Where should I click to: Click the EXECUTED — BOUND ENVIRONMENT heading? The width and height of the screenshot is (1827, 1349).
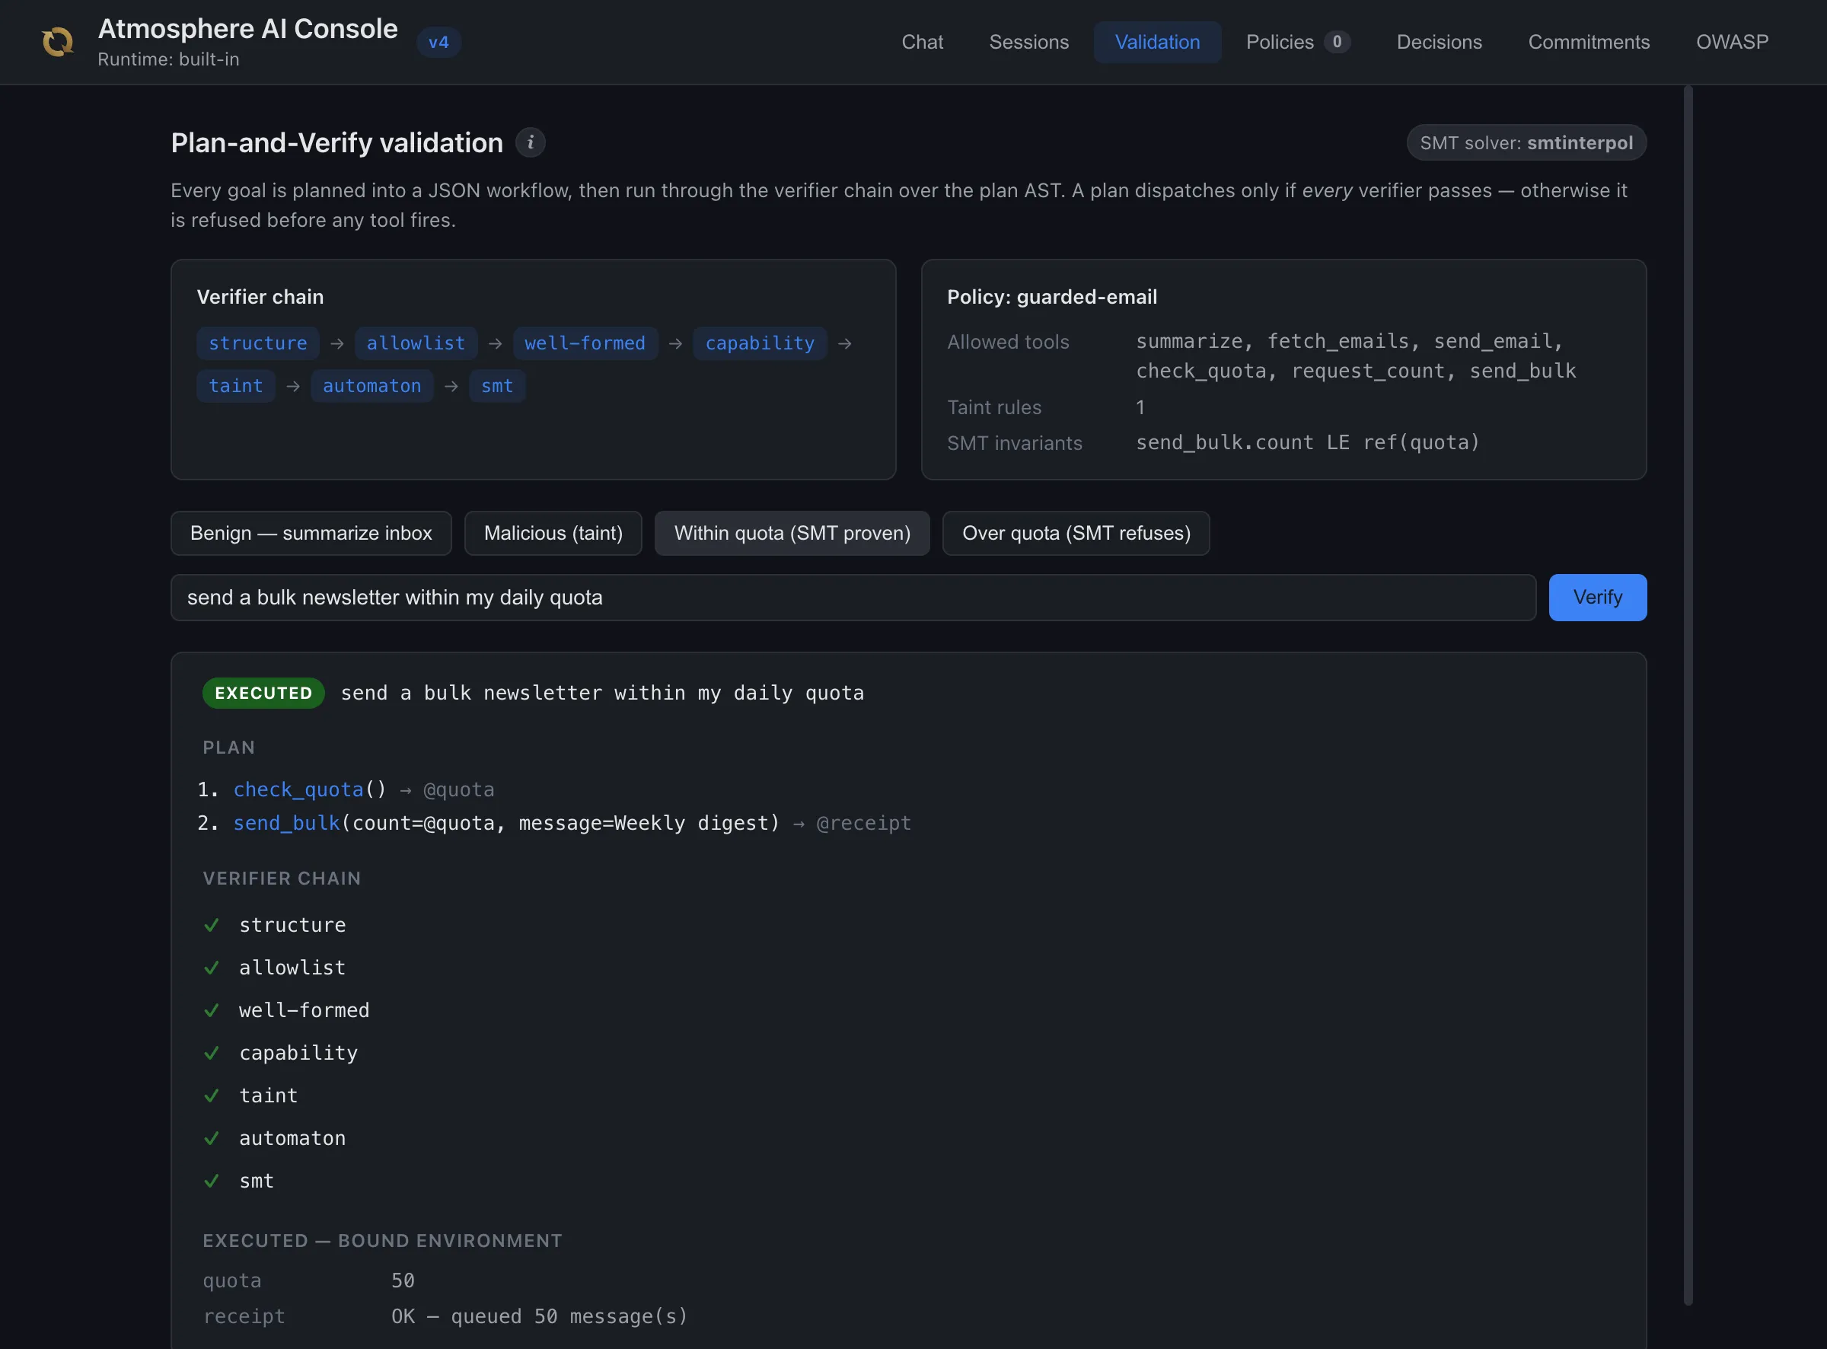pyautogui.click(x=382, y=1241)
